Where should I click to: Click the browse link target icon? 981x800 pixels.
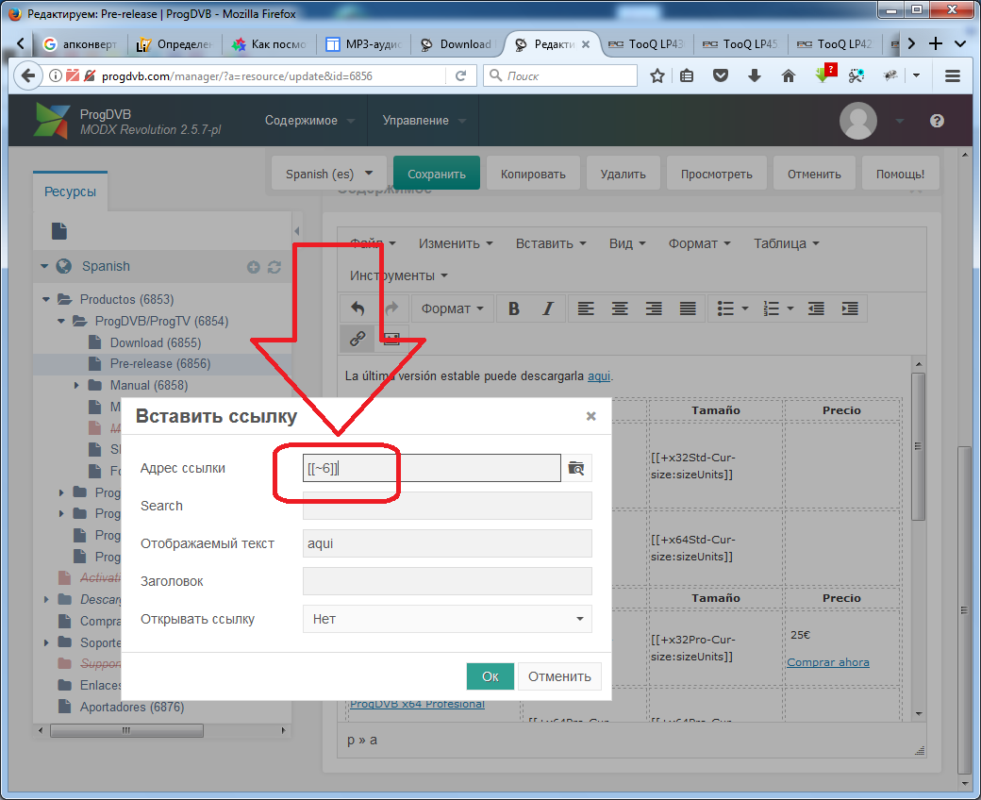tap(576, 468)
